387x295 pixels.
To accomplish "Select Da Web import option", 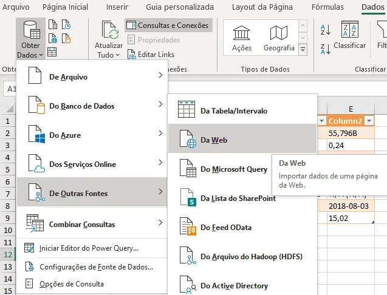I will pos(242,138).
